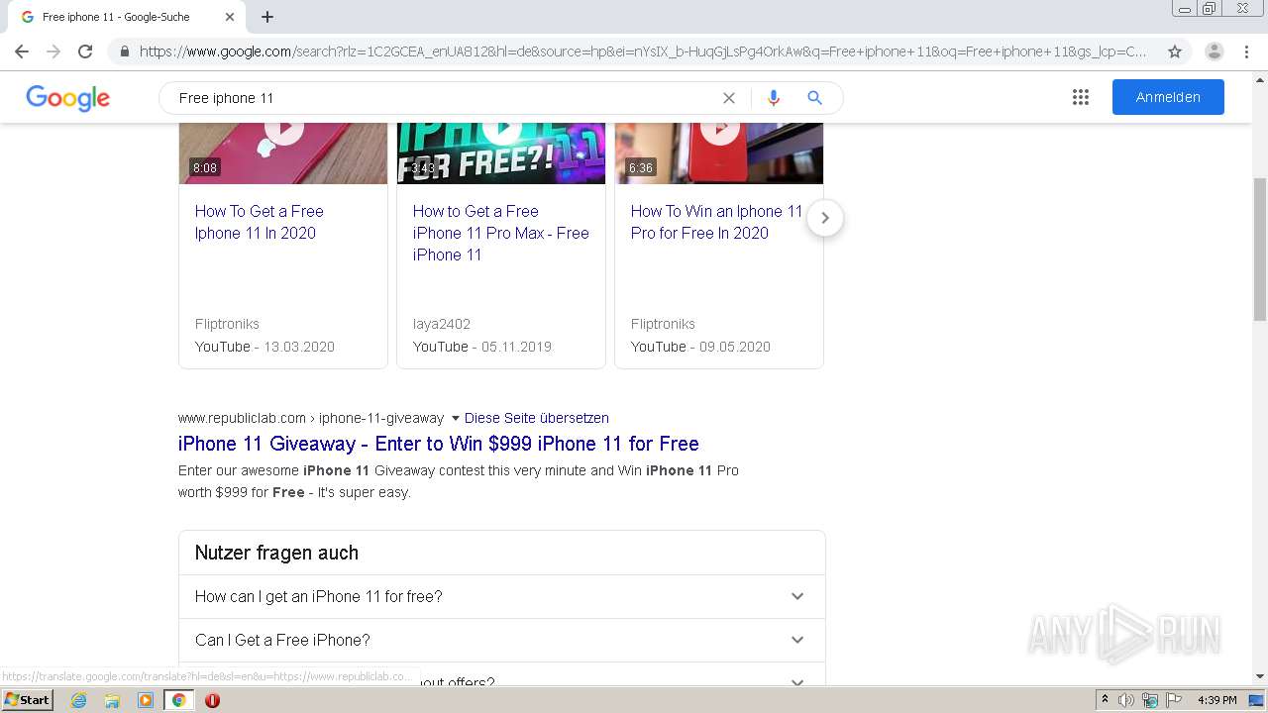
Task: Open the Chrome profile avatar
Action: click(1215, 51)
